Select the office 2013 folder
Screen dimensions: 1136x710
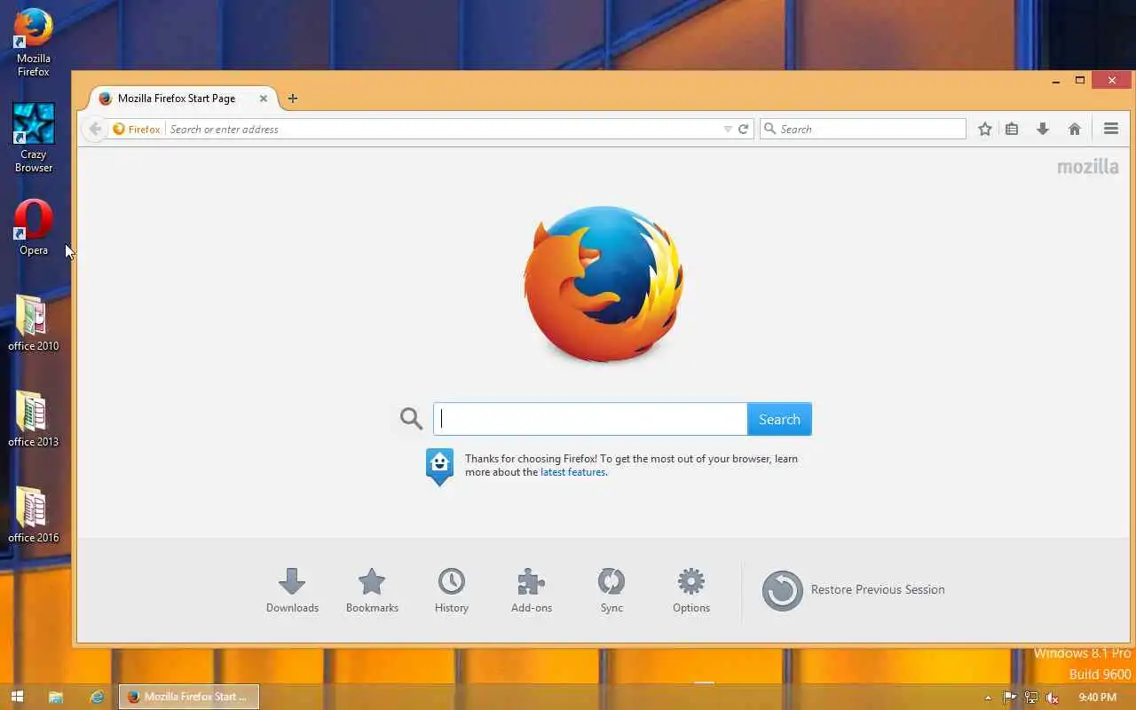(x=34, y=419)
